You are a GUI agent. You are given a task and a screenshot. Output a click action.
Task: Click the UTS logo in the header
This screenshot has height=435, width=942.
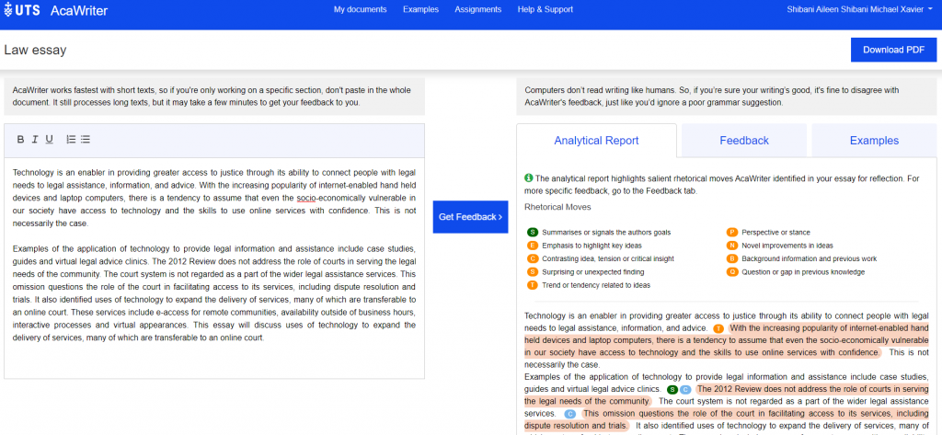click(x=22, y=10)
